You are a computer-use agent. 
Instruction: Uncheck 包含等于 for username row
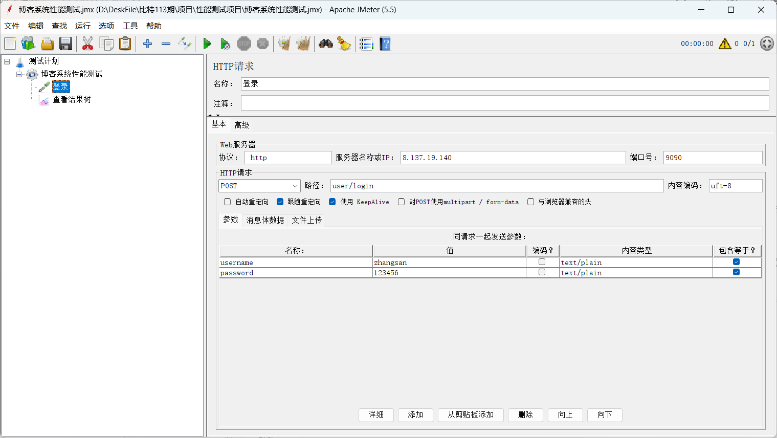(737, 262)
